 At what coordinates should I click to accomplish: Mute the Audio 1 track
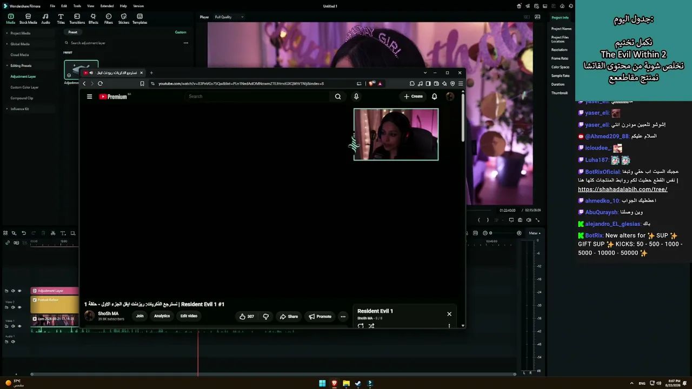[x=13, y=341]
